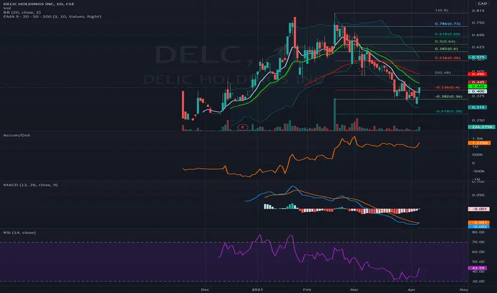The image size is (497, 293).
Task: Select the DELIC HOLDINGS INC, 1D, CSE title
Action: point(39,4)
